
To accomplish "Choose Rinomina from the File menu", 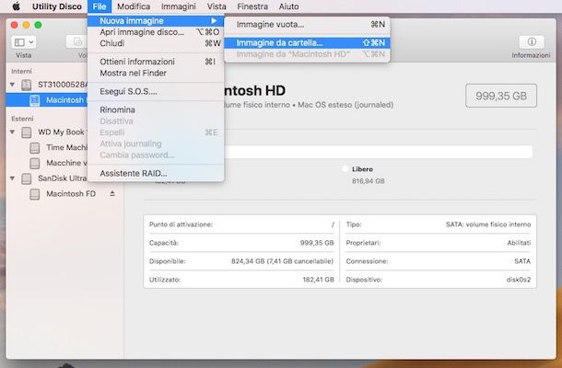I will click(156, 109).
